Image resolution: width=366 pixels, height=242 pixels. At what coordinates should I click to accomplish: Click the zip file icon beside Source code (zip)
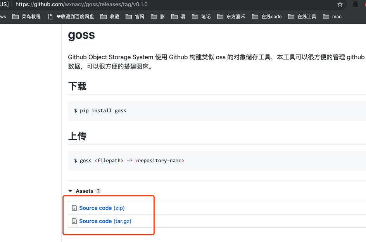pyautogui.click(x=74, y=208)
